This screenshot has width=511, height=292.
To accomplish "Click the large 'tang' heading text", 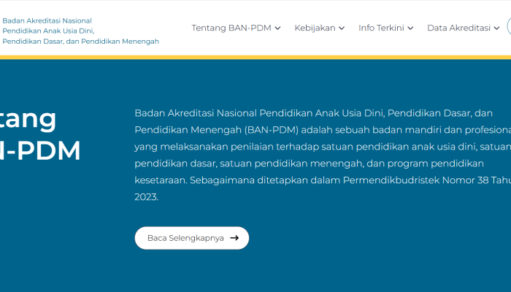I will 28,118.
